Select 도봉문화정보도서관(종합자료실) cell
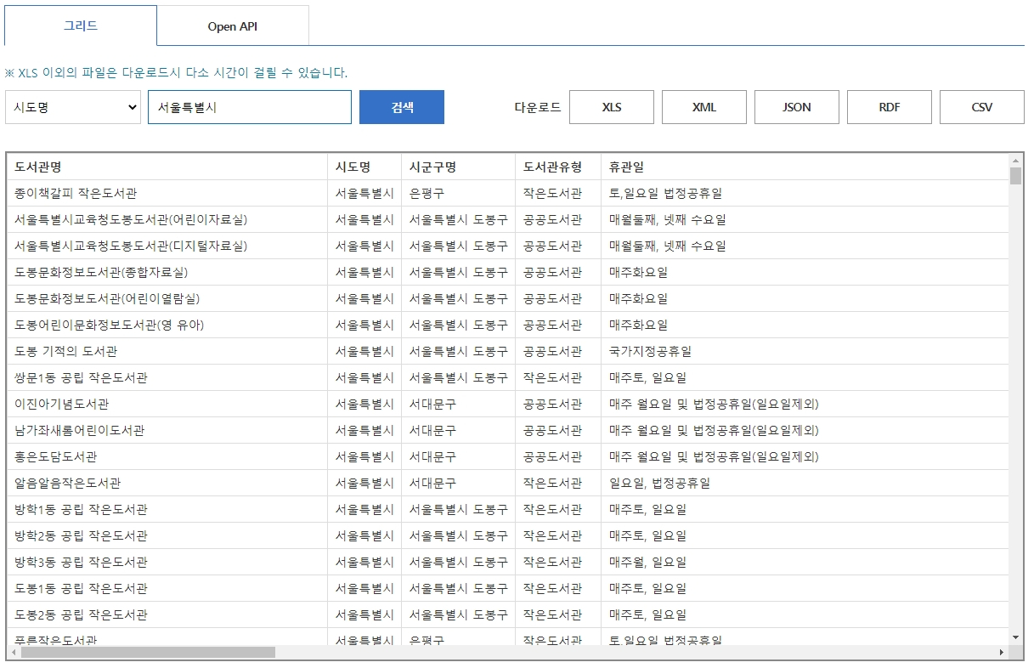Viewport: 1034px width, 668px height. (x=167, y=273)
